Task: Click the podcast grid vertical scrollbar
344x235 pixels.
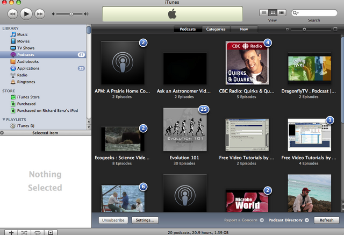Action: click(342, 80)
